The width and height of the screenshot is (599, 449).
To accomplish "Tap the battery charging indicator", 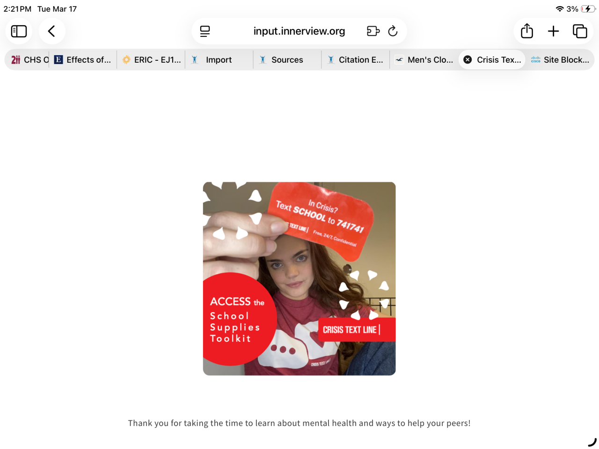I will (588, 9).
